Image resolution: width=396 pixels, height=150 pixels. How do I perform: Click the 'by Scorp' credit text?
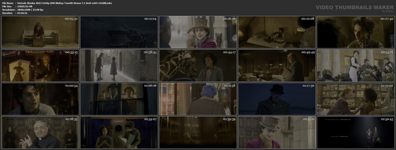click(388, 11)
